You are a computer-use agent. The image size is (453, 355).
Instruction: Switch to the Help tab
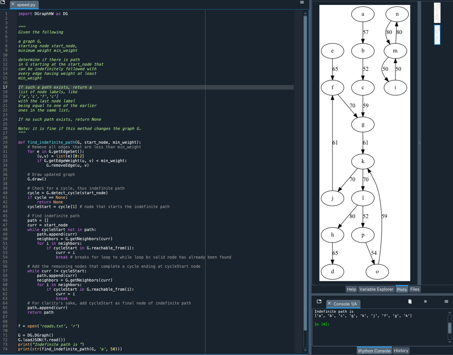tap(351, 289)
